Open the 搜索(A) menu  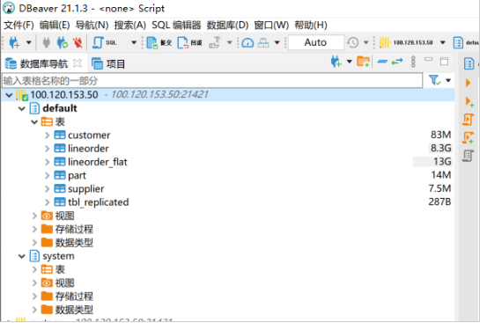pos(130,25)
